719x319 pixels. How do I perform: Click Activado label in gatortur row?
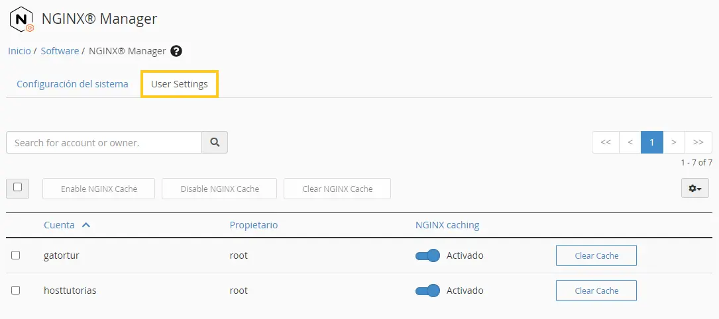(x=465, y=255)
